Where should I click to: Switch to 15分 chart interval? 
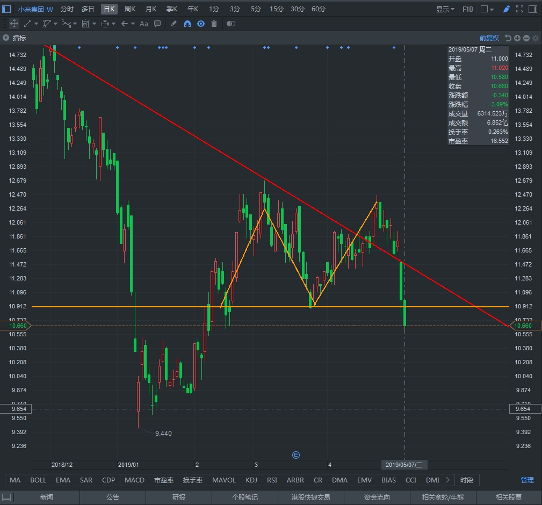pyautogui.click(x=277, y=9)
